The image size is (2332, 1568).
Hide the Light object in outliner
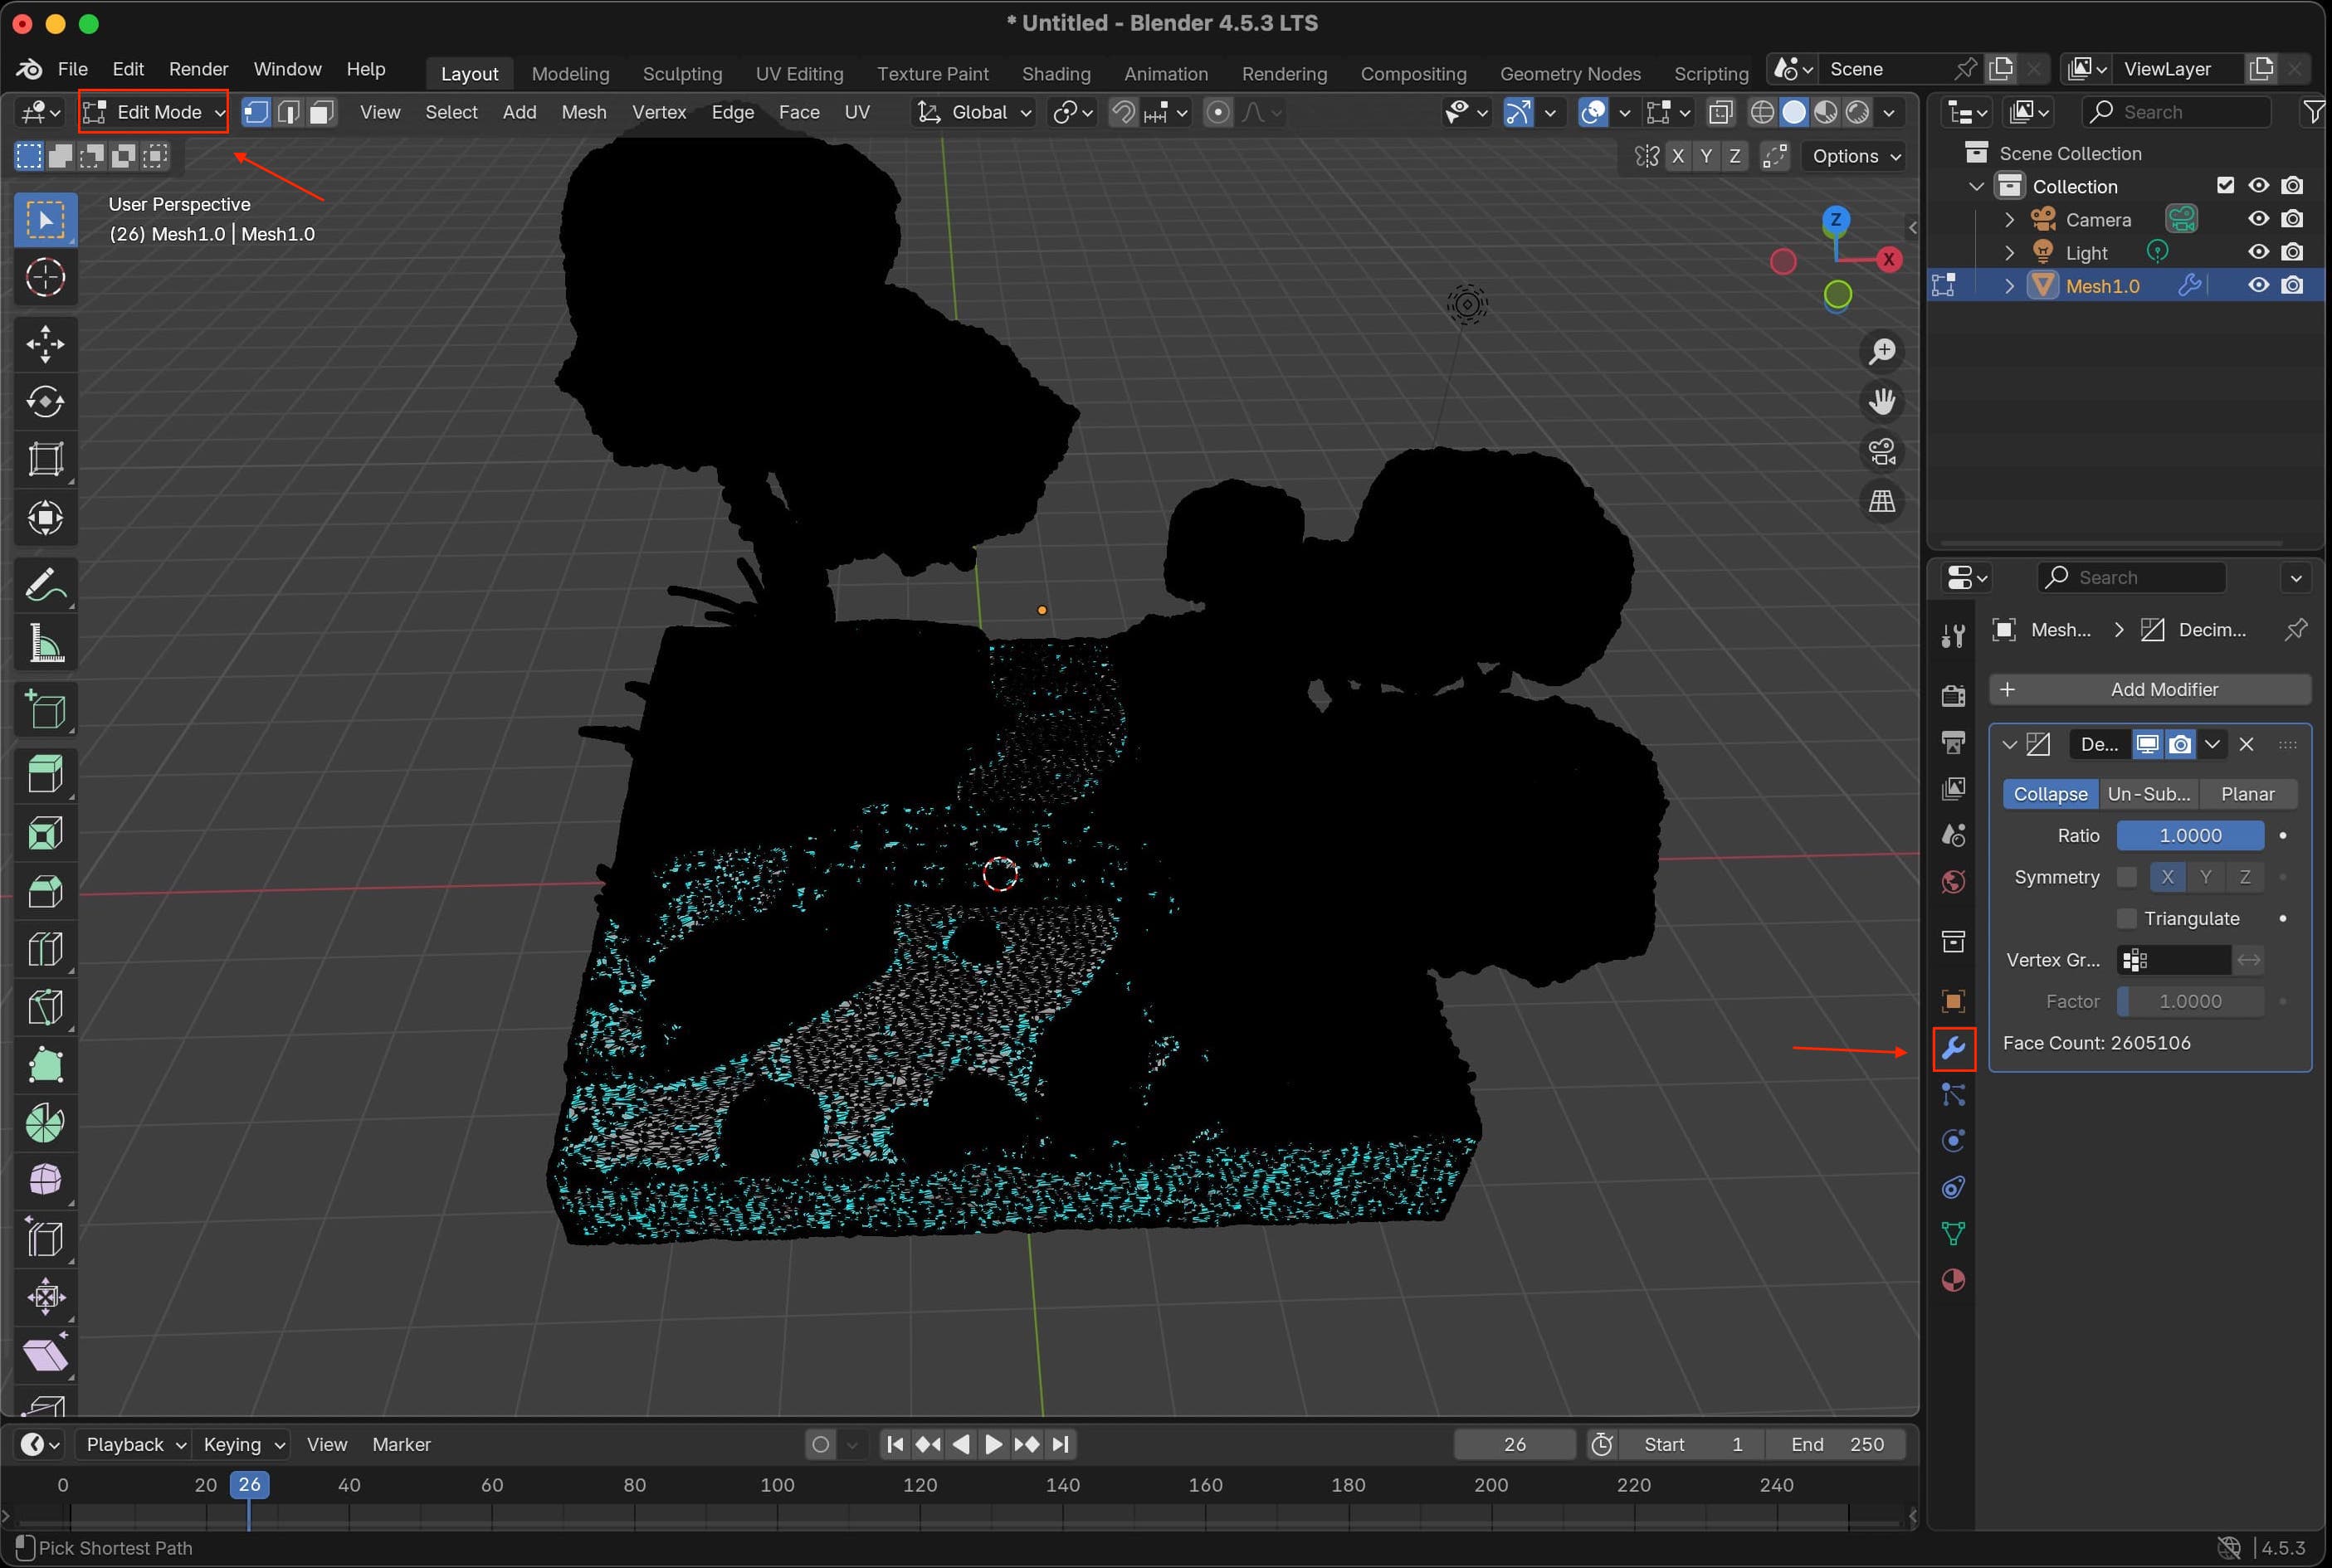tap(2258, 252)
